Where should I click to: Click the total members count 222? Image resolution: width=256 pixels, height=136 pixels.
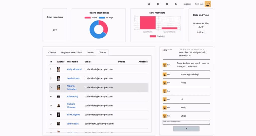coord(55,30)
